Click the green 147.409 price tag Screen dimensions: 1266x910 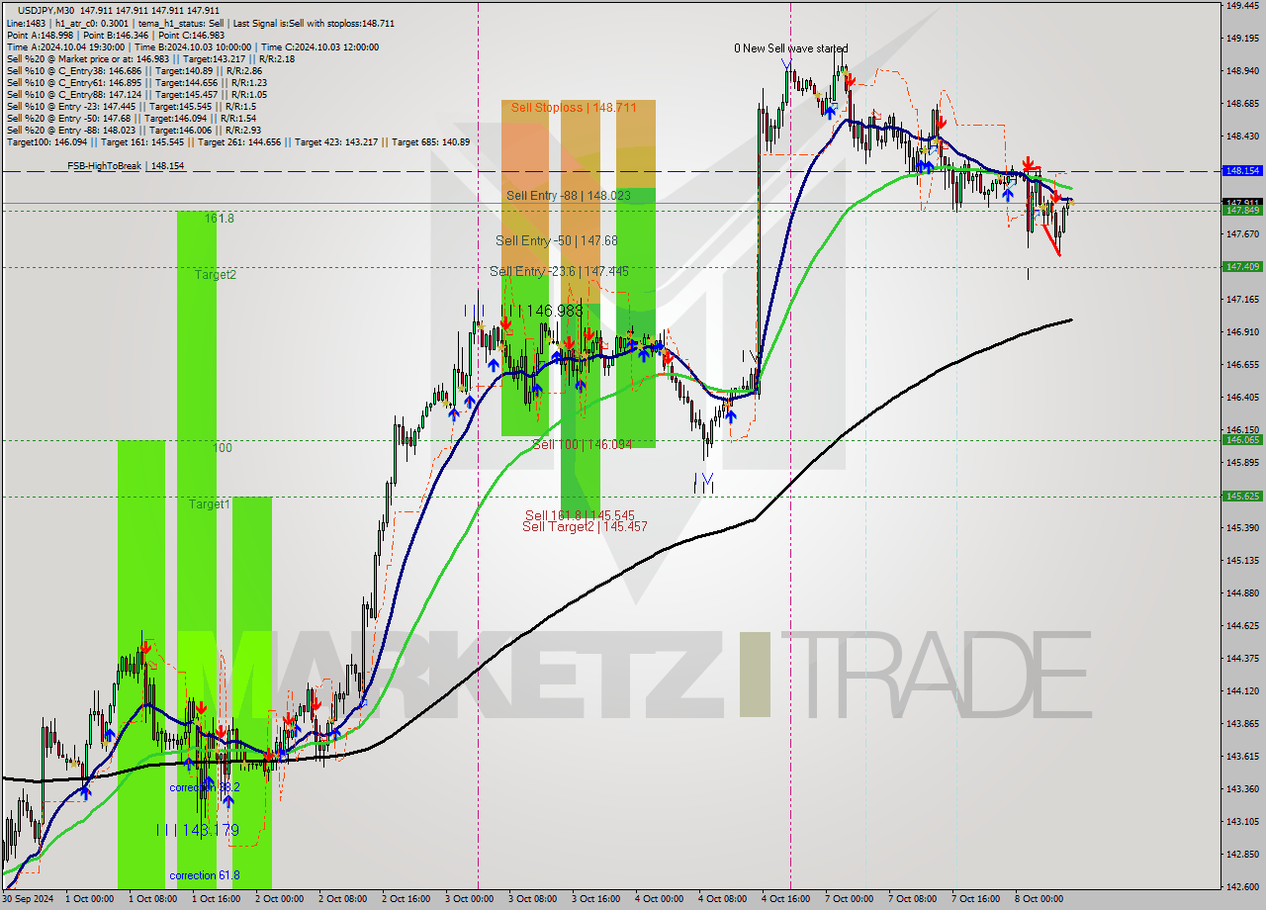coord(1242,266)
